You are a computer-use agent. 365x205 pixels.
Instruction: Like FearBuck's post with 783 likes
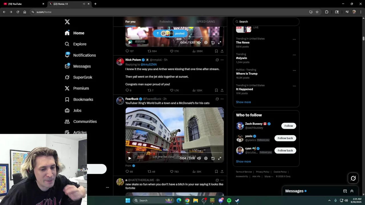pyautogui.click(x=174, y=171)
